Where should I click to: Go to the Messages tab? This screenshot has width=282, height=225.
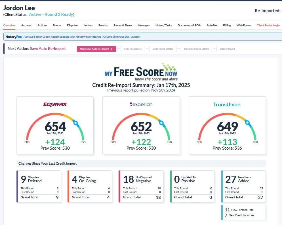[x=144, y=25]
